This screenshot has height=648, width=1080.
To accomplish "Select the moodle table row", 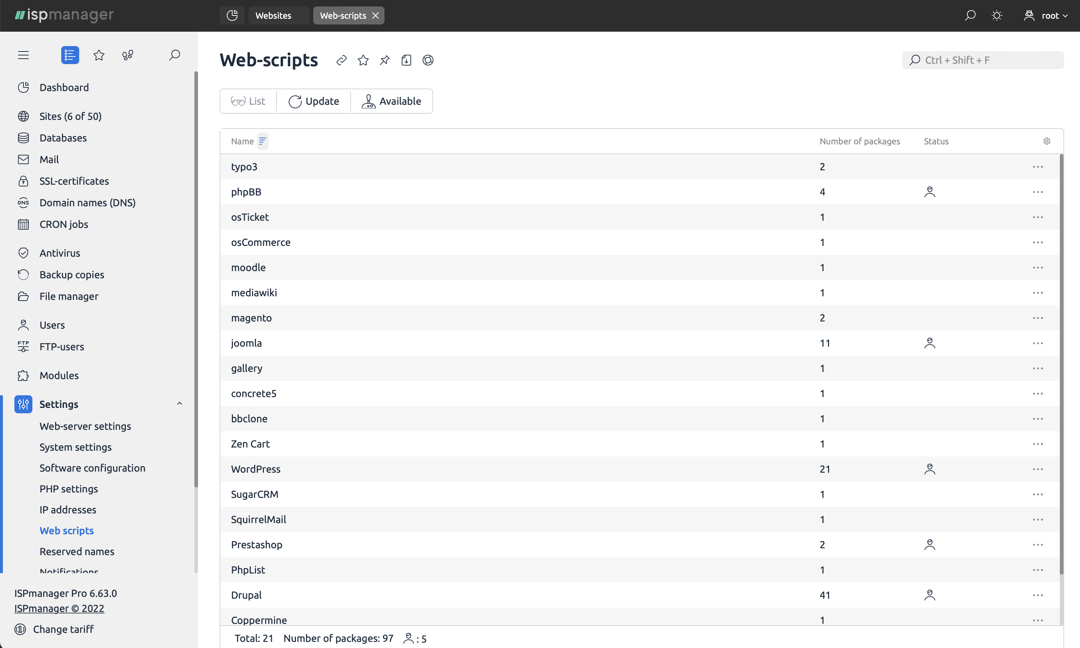I will click(x=640, y=268).
